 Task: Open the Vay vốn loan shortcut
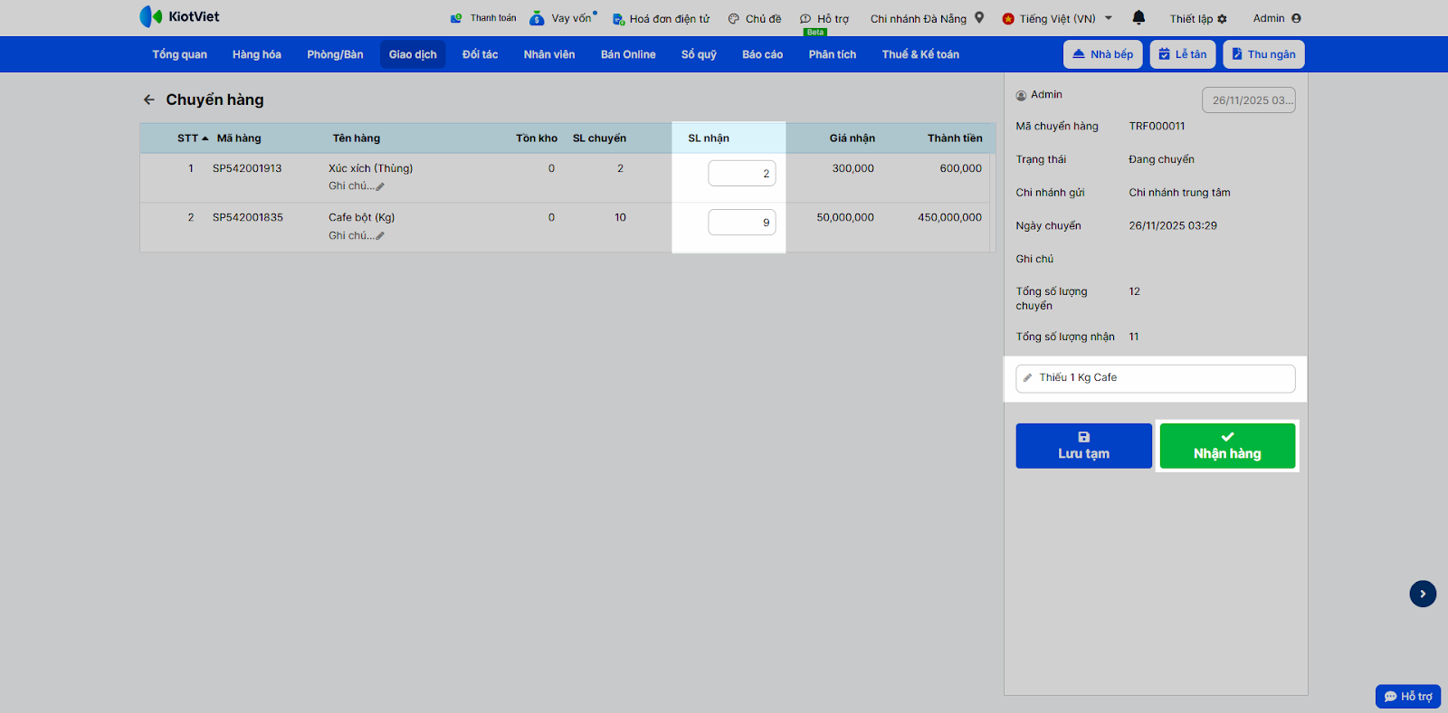click(x=563, y=18)
